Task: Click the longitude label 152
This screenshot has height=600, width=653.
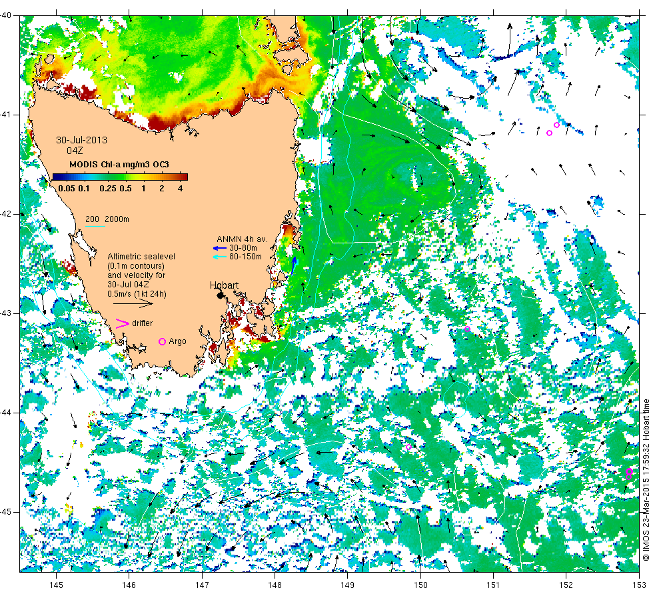Action: [566, 585]
